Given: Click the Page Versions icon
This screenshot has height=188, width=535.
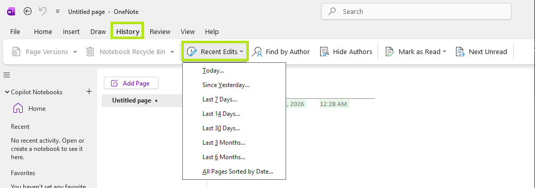Looking at the screenshot, I should 16,52.
